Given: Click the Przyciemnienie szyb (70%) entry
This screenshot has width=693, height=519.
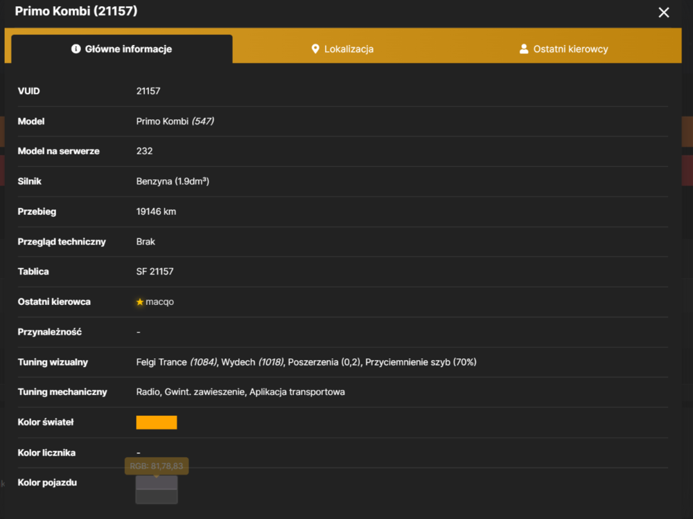Looking at the screenshot, I should [421, 362].
